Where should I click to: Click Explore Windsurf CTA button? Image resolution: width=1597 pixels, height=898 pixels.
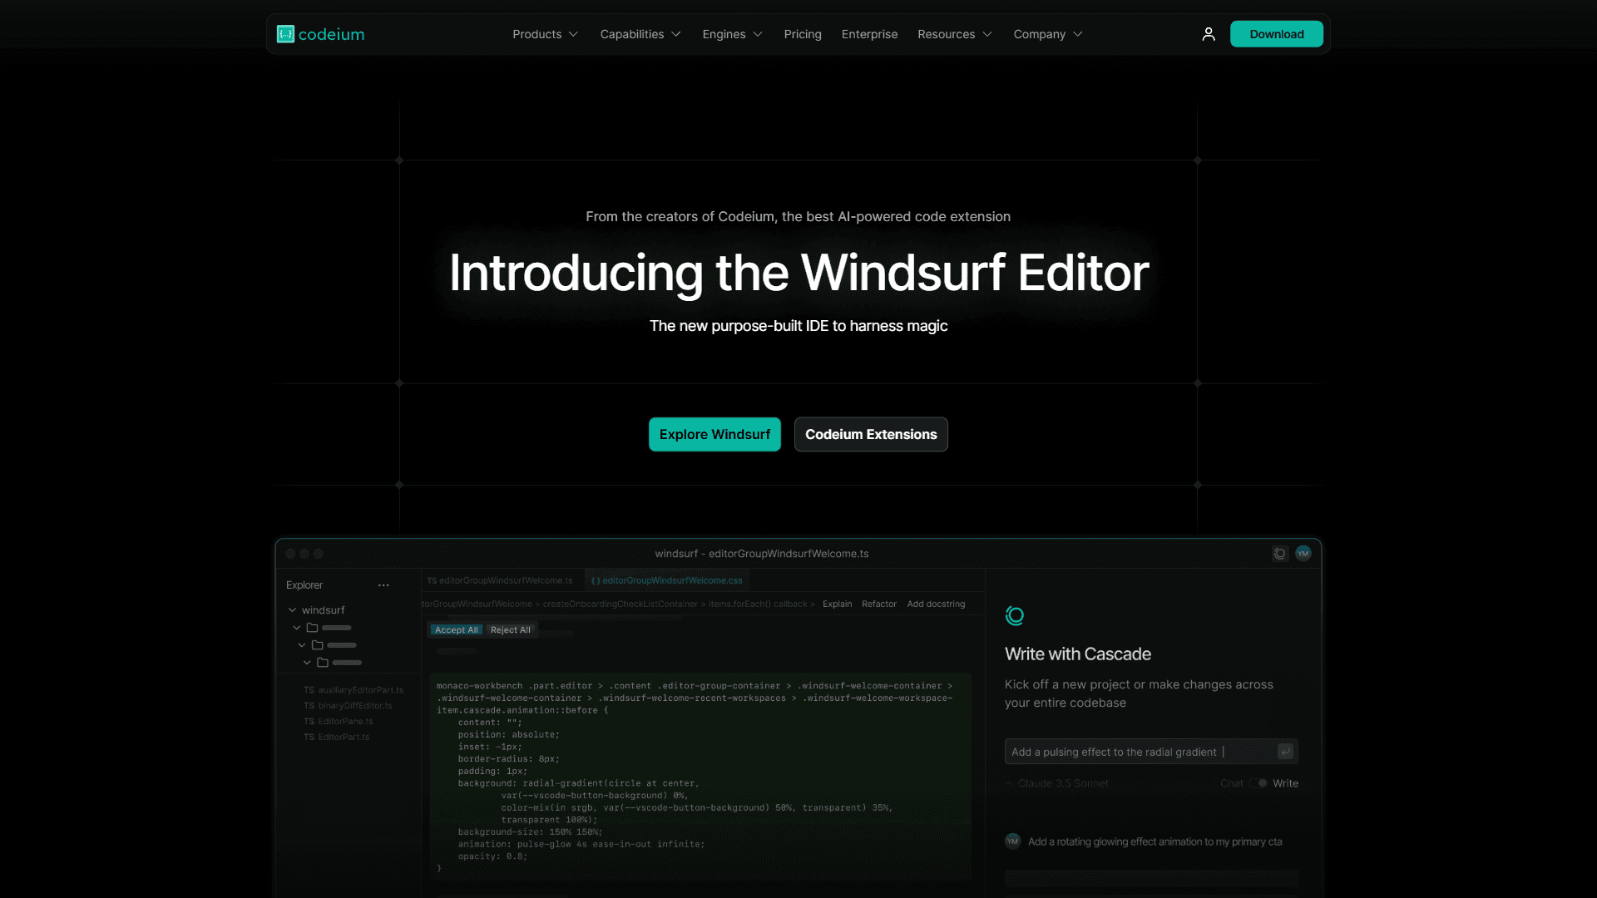click(x=714, y=433)
